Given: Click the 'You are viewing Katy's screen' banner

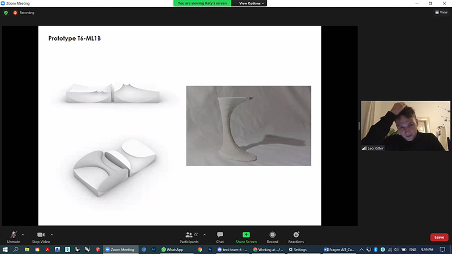Looking at the screenshot, I should pyautogui.click(x=202, y=3).
